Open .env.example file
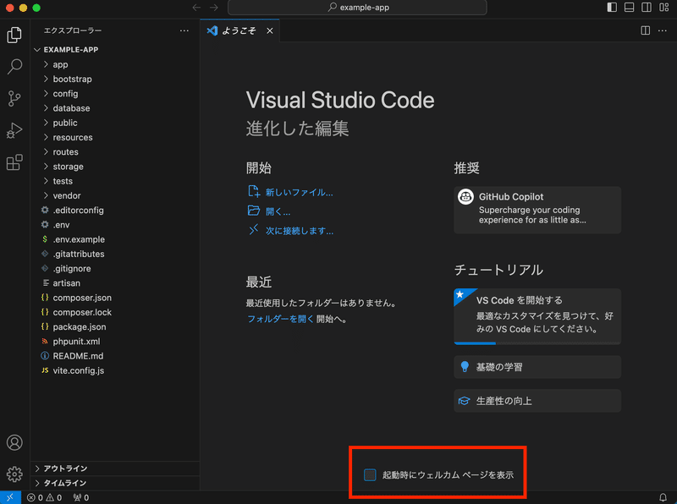The width and height of the screenshot is (677, 504). (115, 239)
